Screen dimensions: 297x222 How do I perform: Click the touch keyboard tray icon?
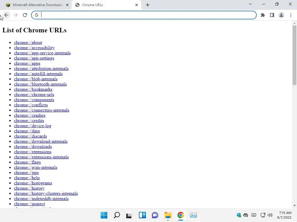[x=254, y=215]
